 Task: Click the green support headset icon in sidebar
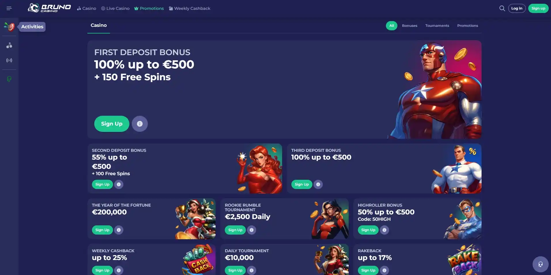tap(9, 79)
